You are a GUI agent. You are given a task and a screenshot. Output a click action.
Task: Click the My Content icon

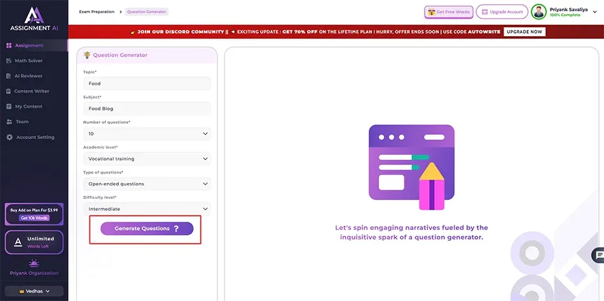click(x=9, y=106)
